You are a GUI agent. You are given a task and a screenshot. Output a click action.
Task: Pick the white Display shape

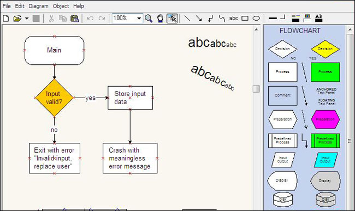click(x=282, y=180)
